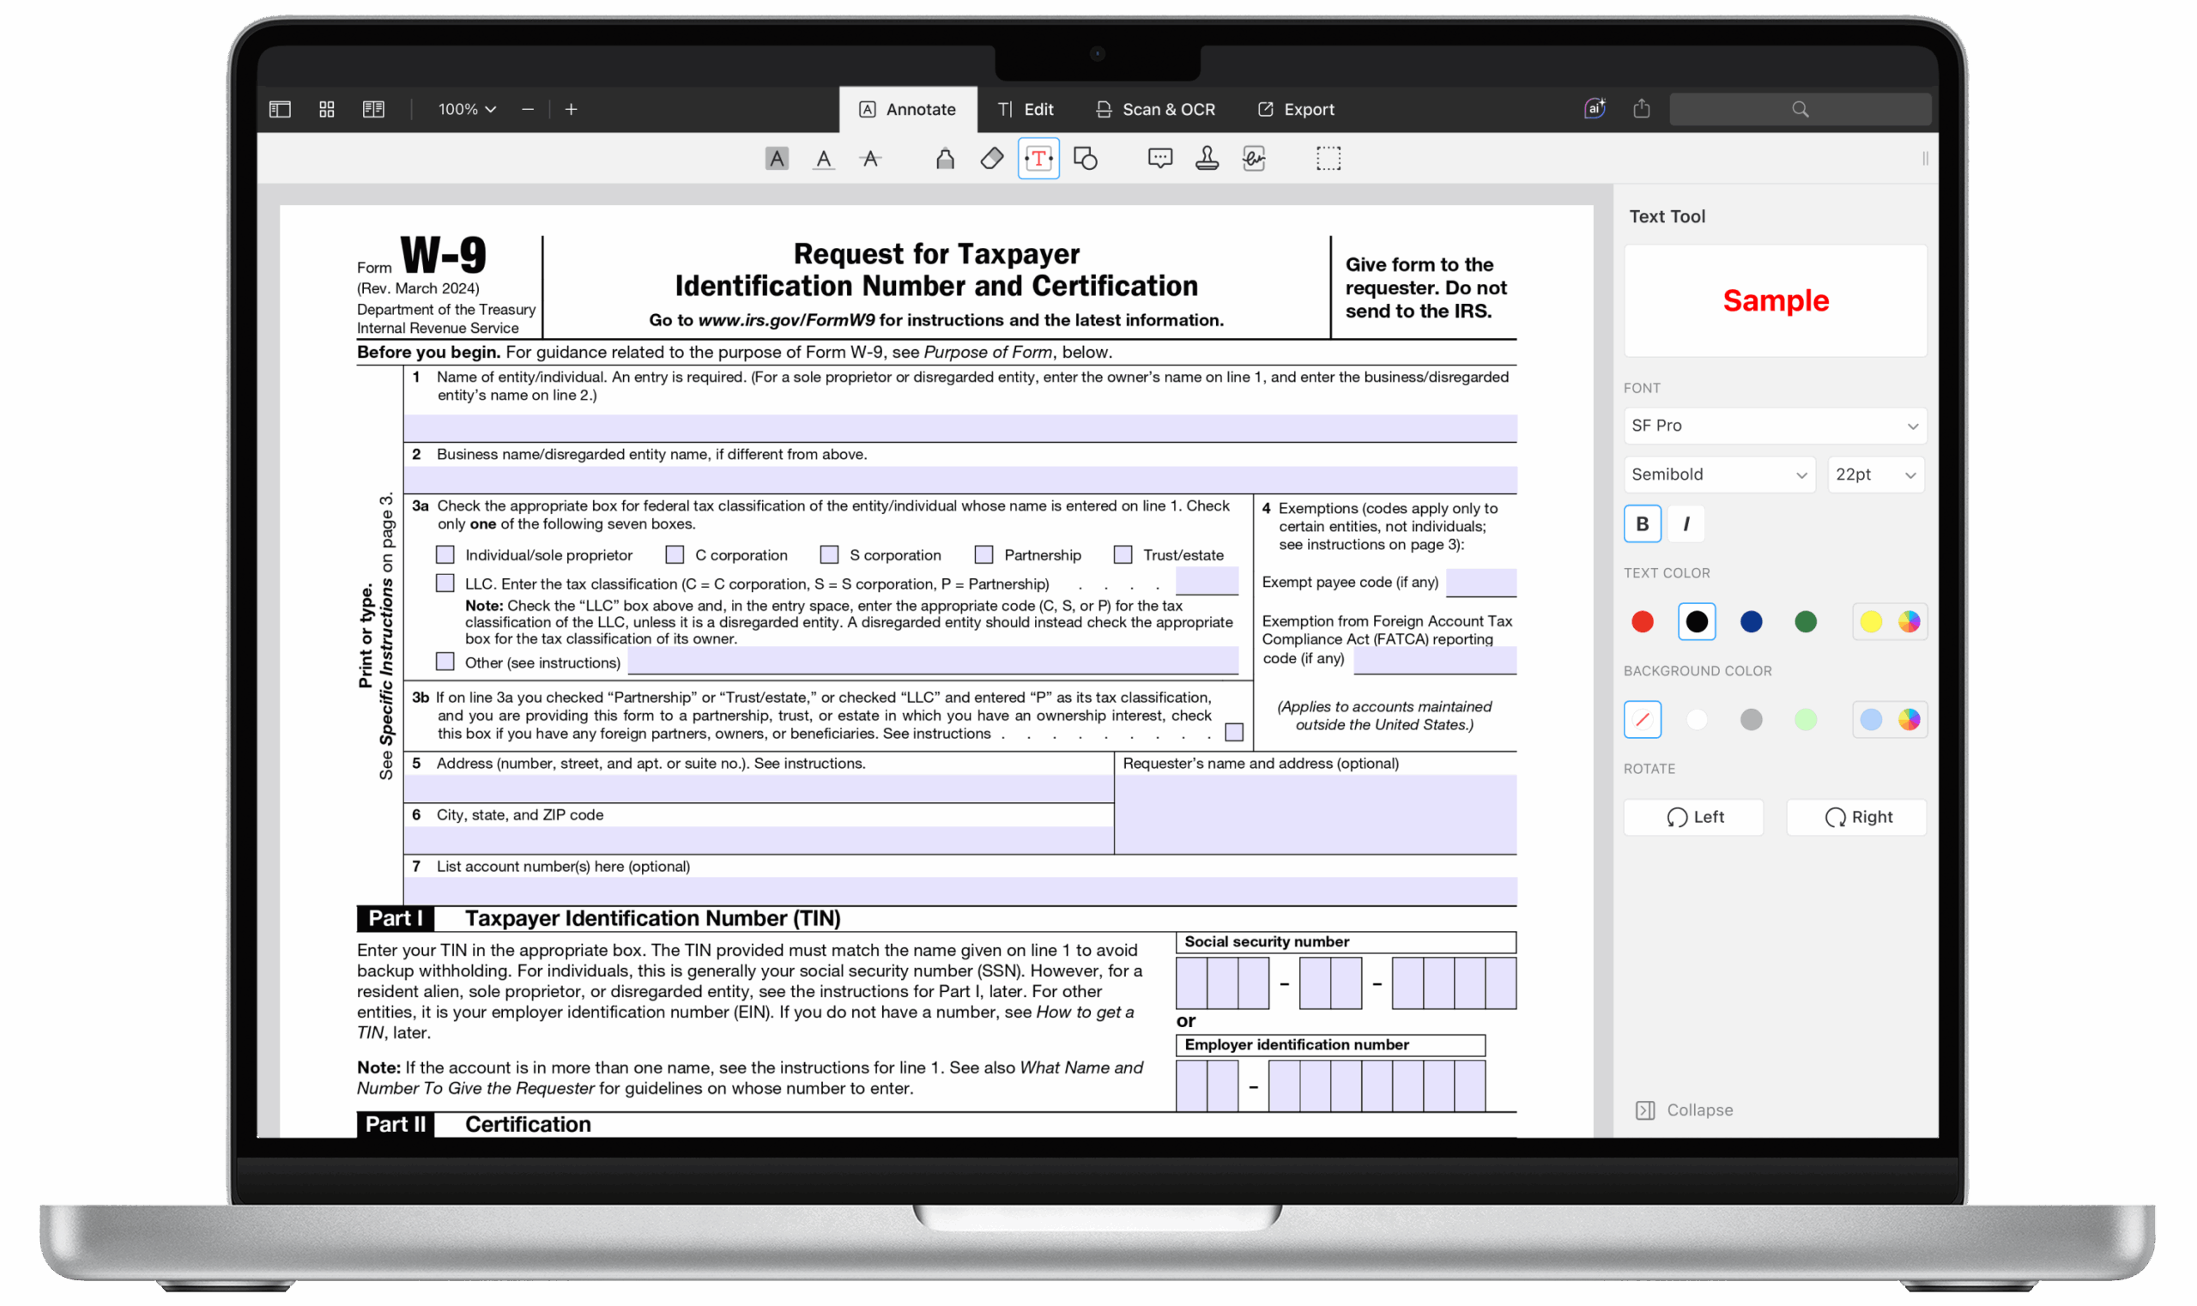
Task: Open the AI assistant
Action: [x=1594, y=108]
